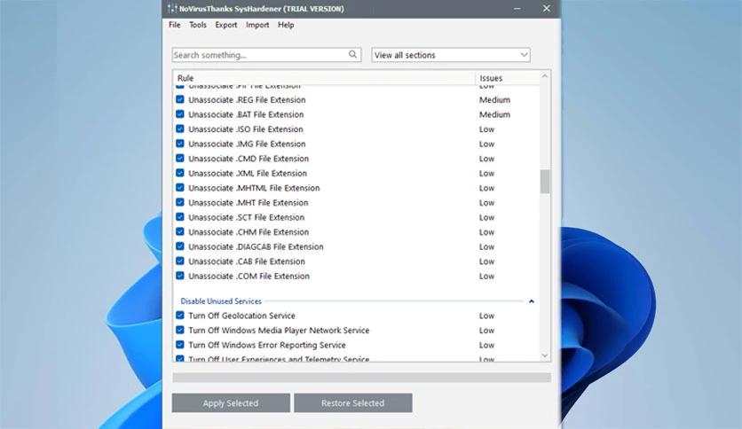Click the SysHardener app icon in title bar
This screenshot has height=429, width=742.
(x=171, y=9)
